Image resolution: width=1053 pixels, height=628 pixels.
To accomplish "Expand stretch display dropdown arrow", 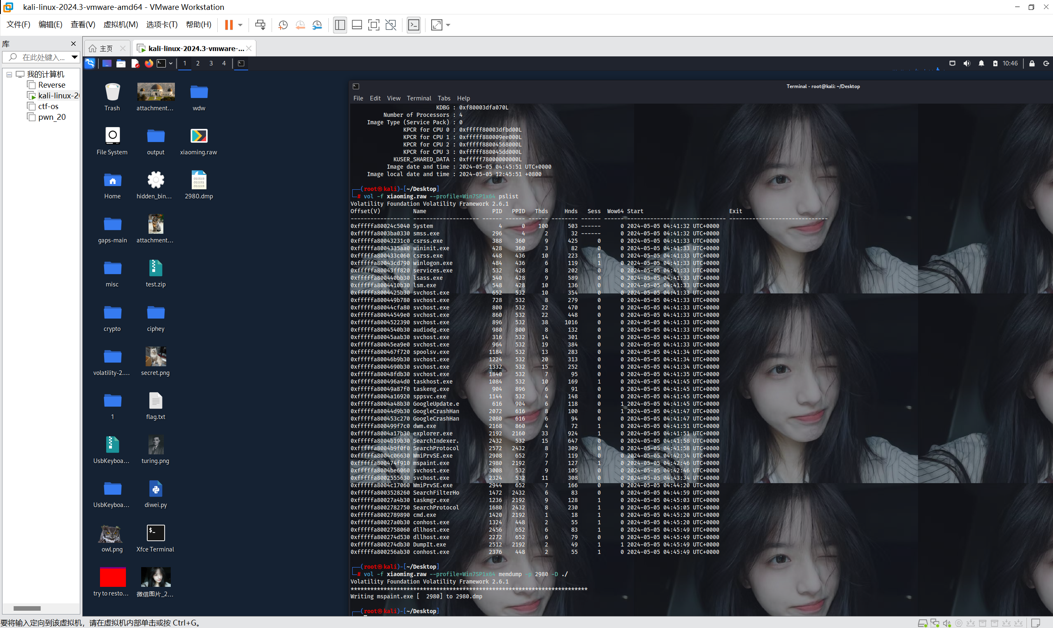I will pos(449,25).
